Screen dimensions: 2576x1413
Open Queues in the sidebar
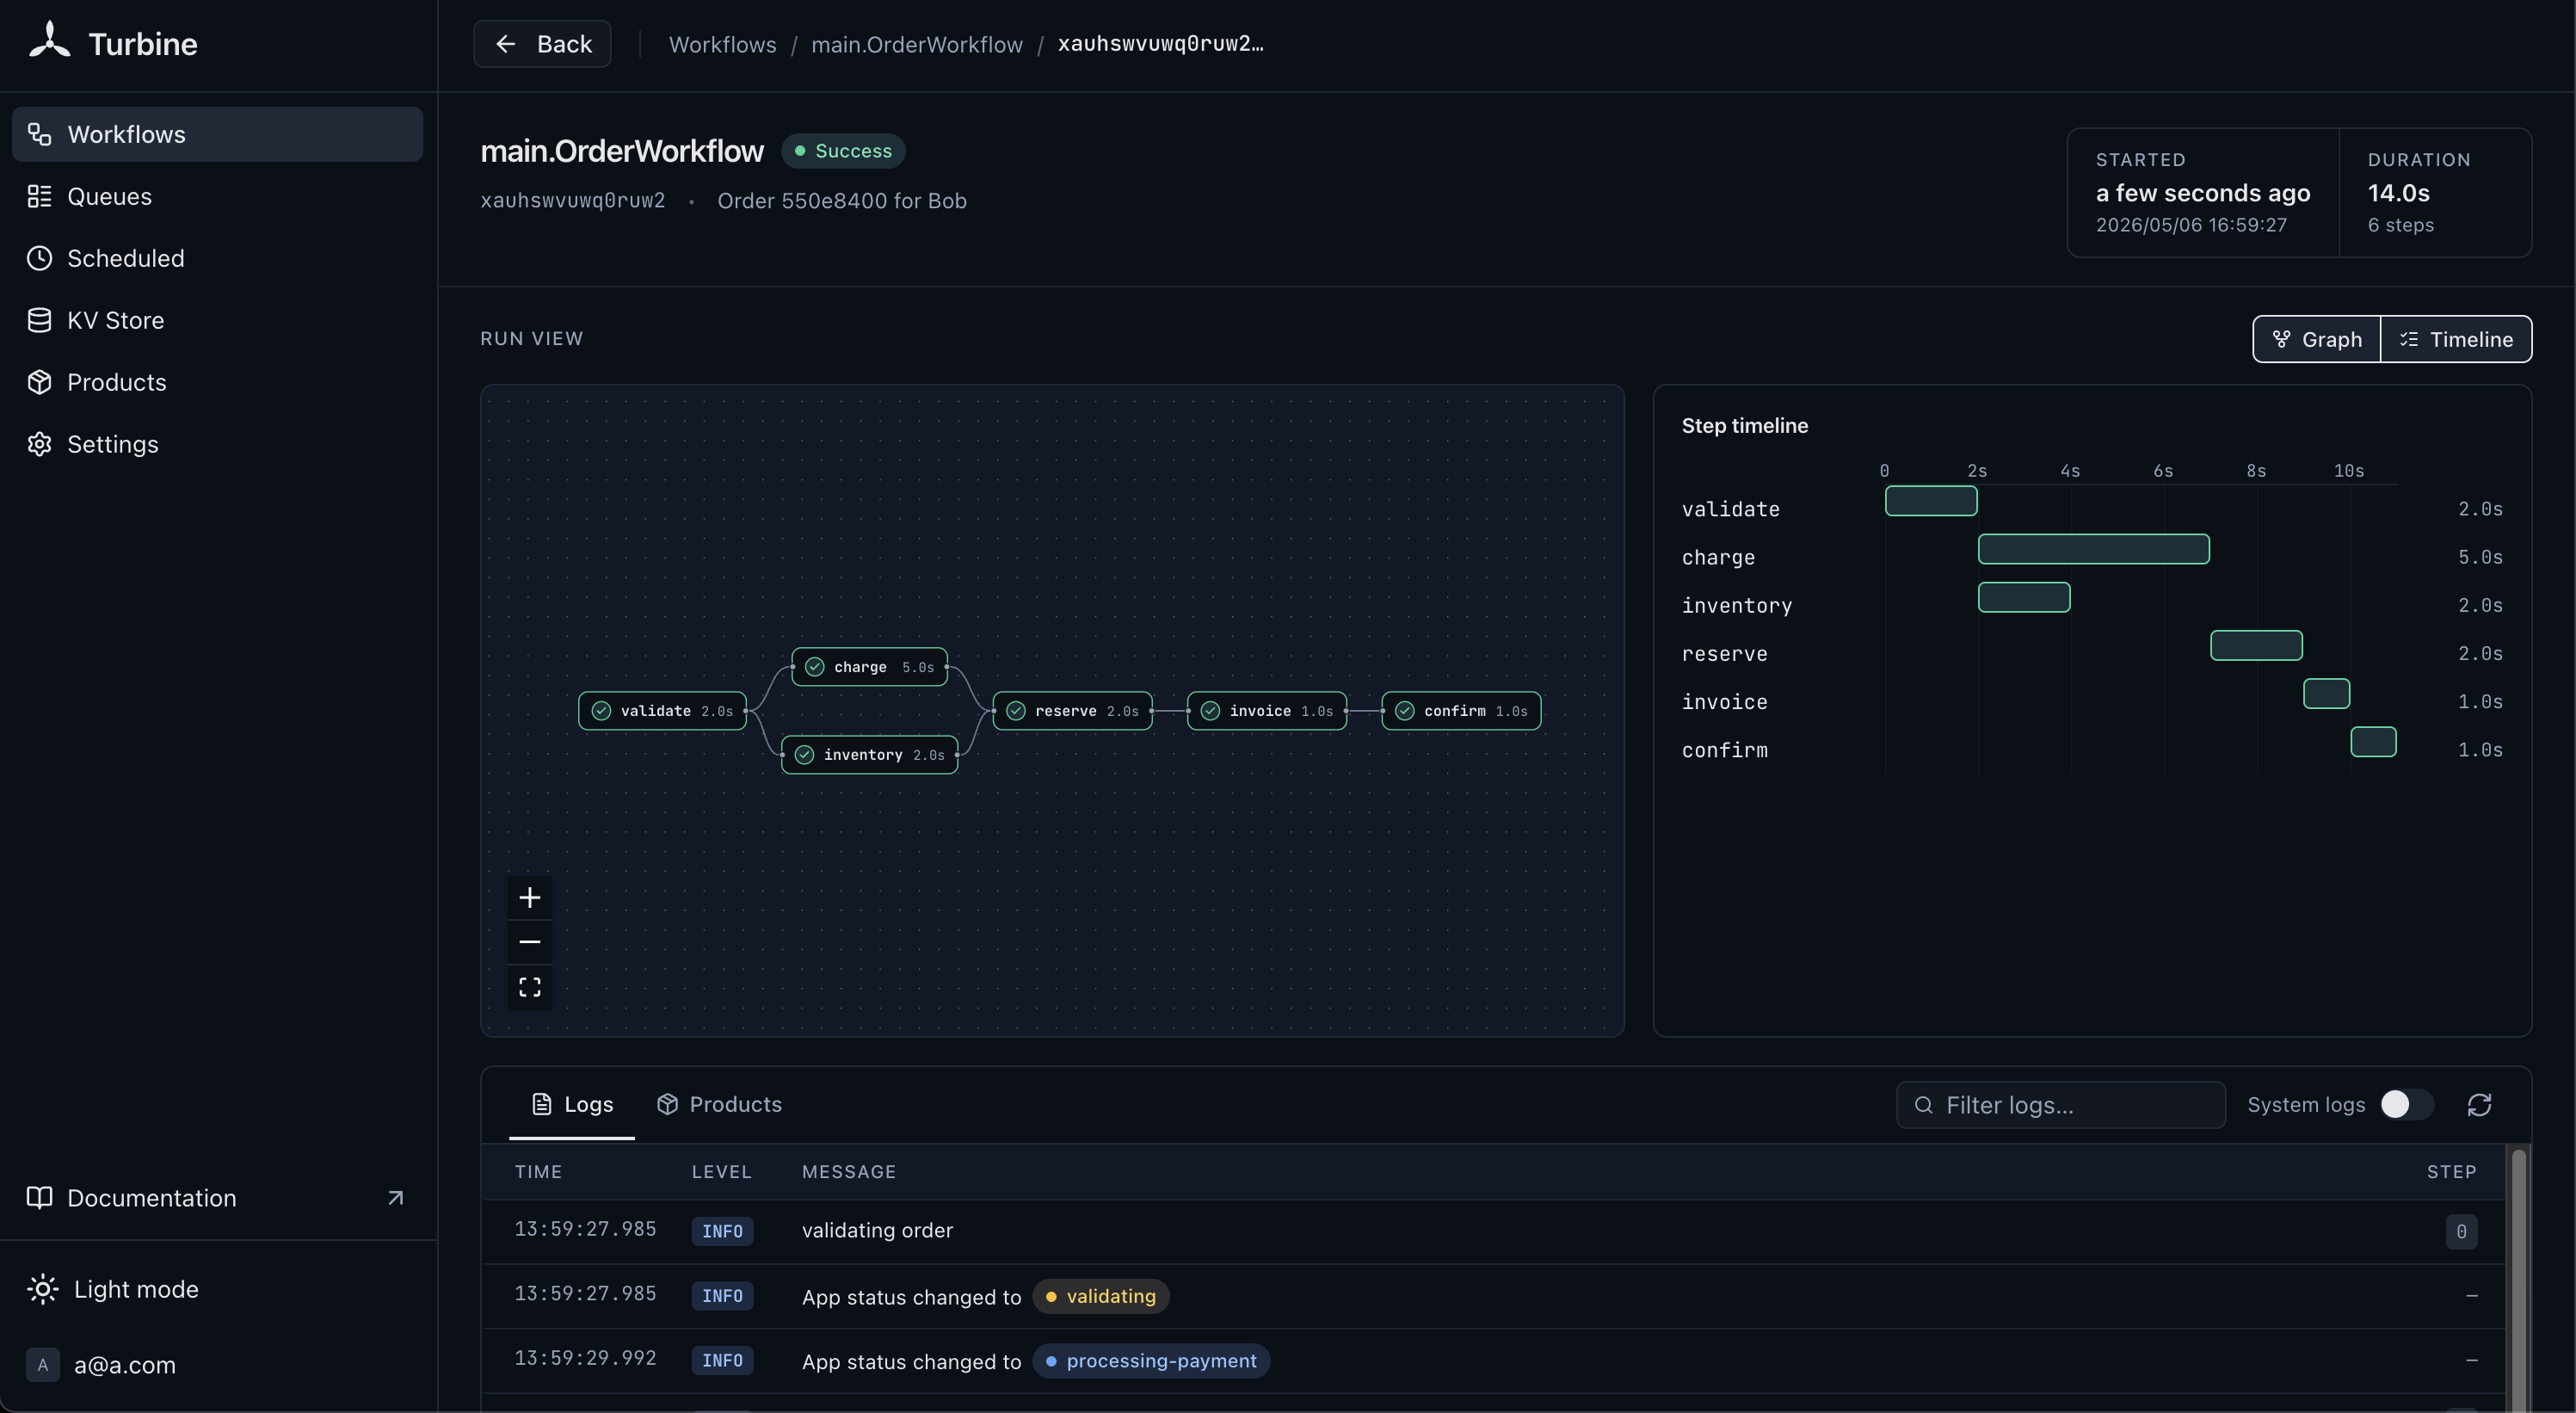point(217,196)
